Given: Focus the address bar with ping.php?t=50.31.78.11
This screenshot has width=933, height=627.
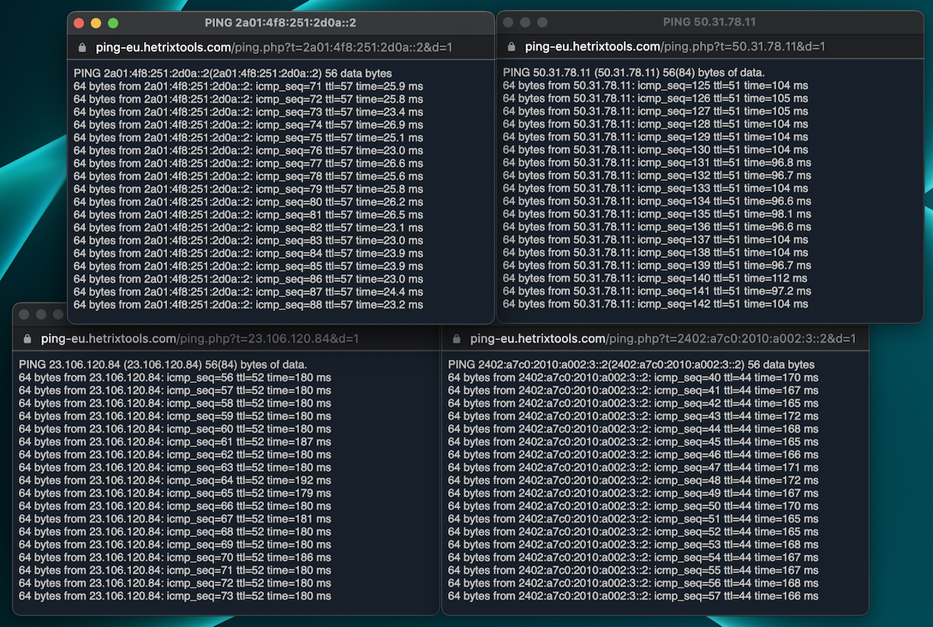Looking at the screenshot, I should click(675, 46).
